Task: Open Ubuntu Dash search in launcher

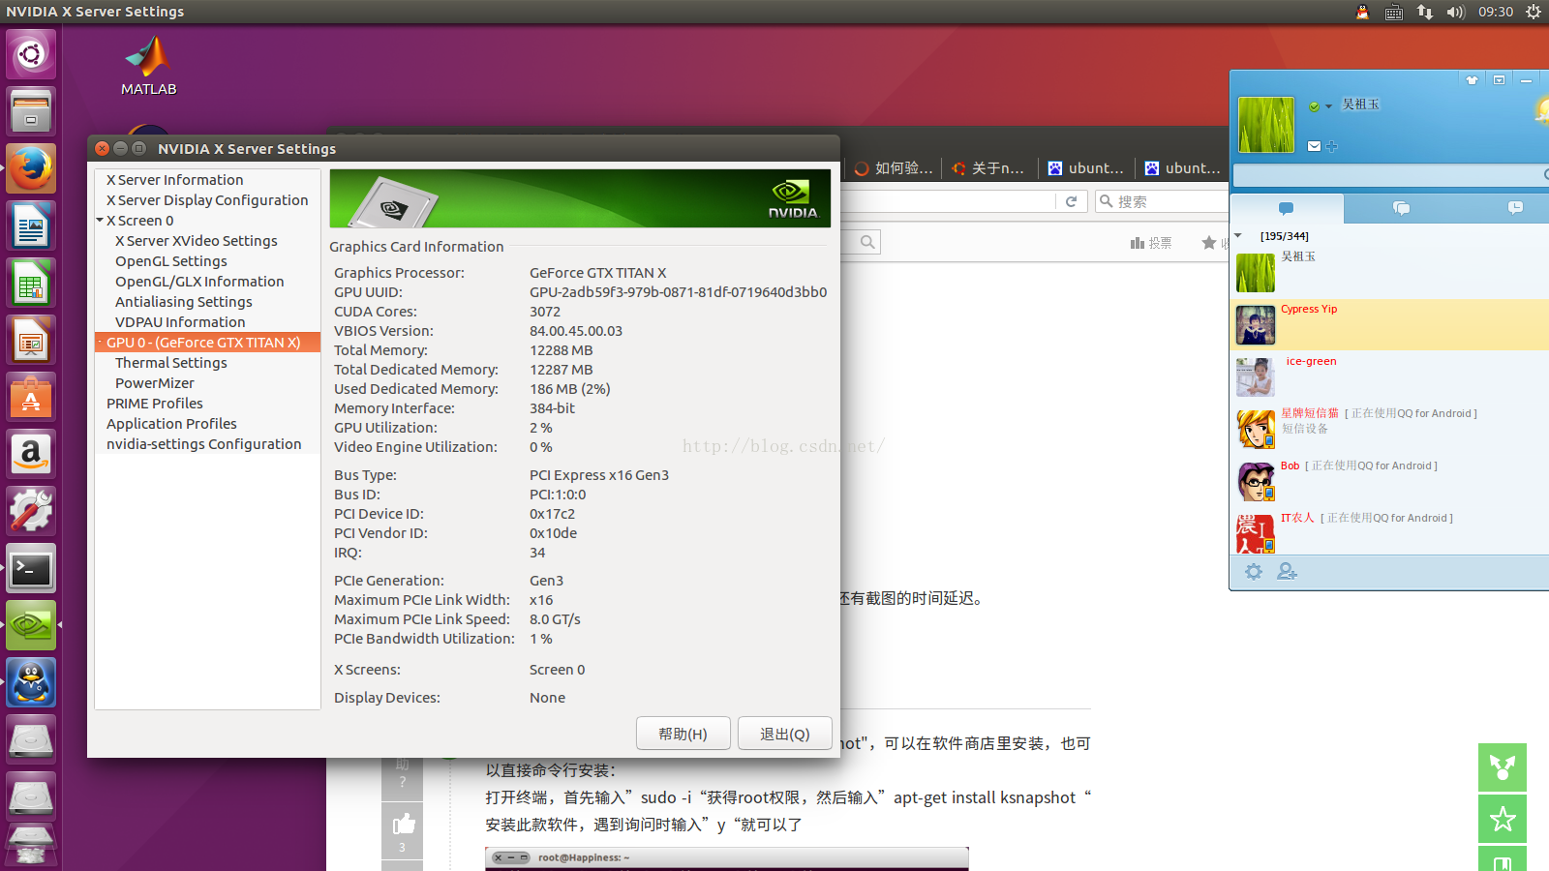Action: [x=31, y=54]
